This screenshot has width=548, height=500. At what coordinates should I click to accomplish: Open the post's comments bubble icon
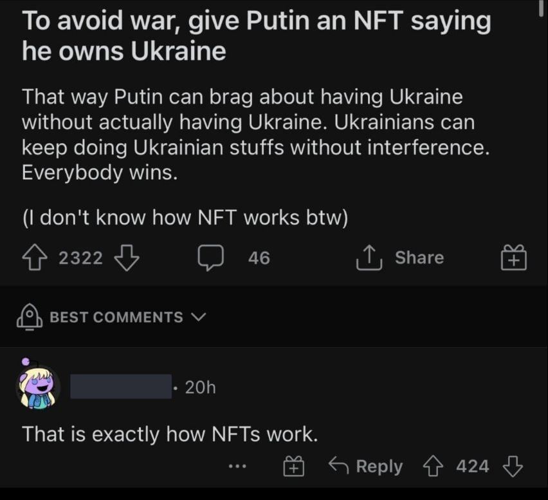(x=210, y=258)
